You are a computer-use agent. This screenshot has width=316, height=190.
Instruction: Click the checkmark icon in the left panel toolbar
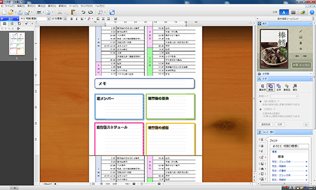pos(26,24)
